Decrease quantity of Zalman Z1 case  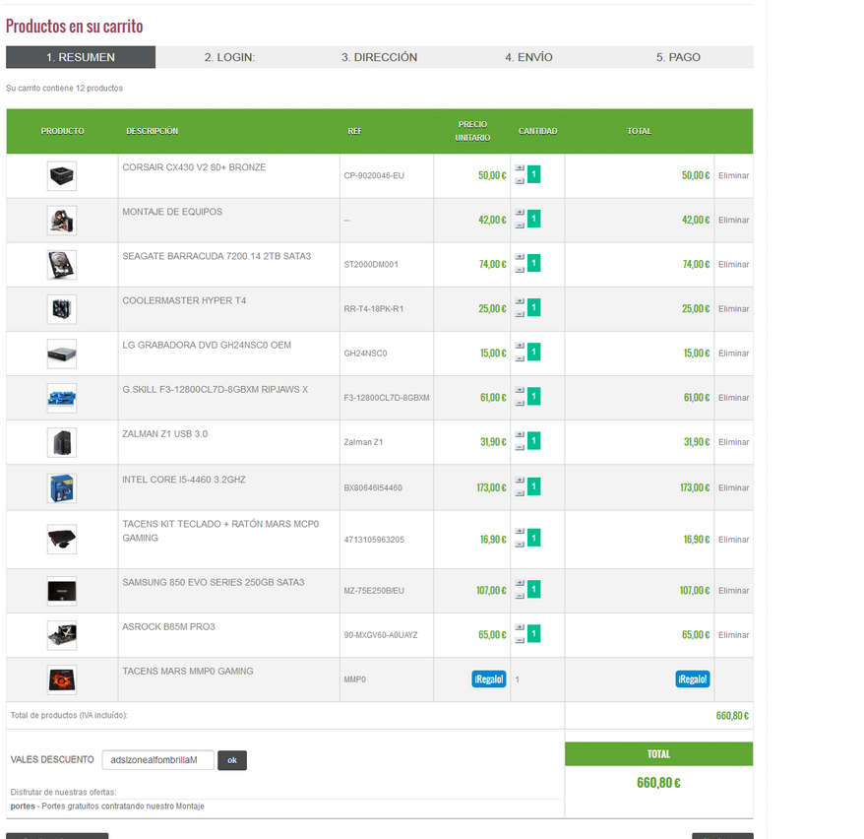[520, 448]
